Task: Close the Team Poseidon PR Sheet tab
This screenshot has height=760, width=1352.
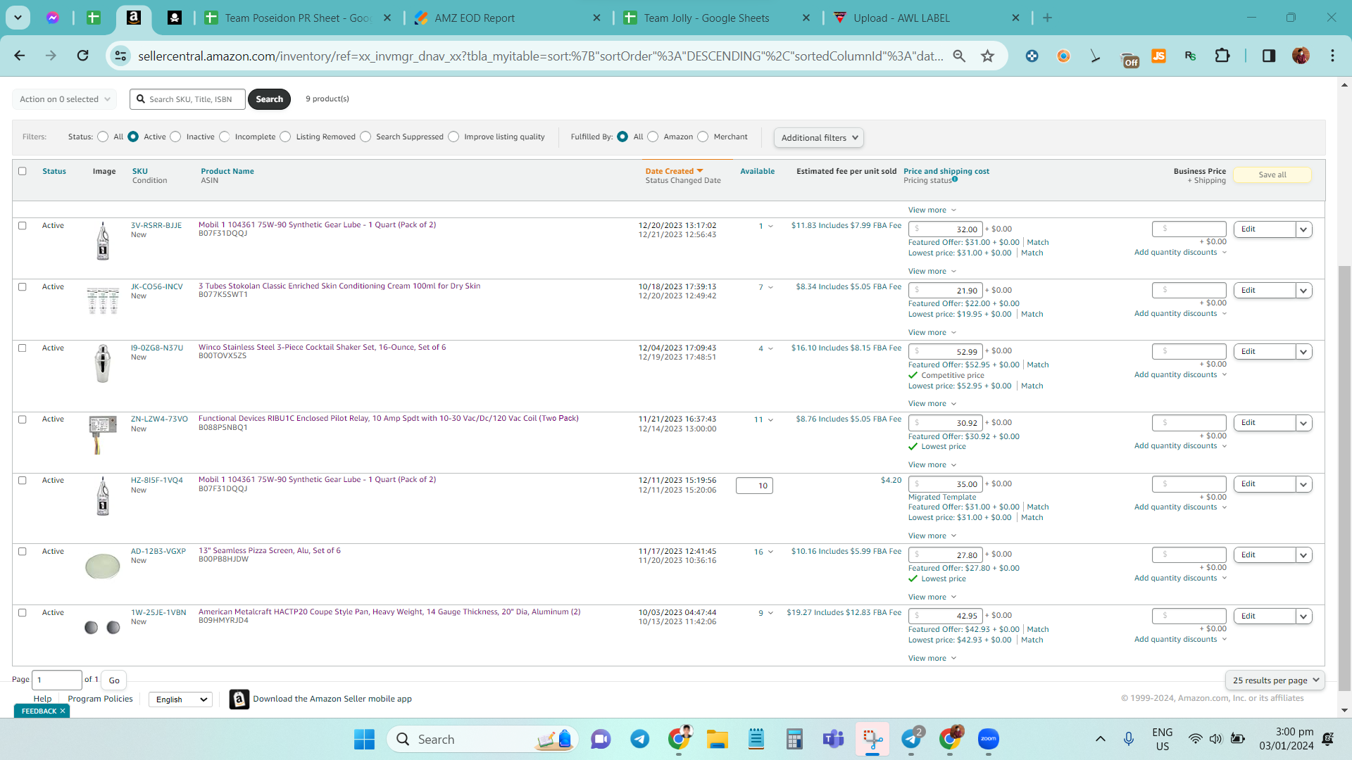Action: 387,18
